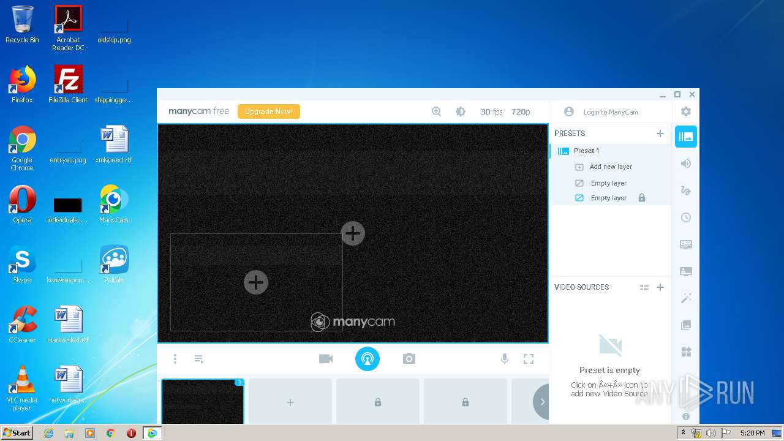Select Preset 1 in presets list
This screenshot has width=784, height=441.
(x=611, y=151)
